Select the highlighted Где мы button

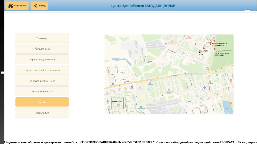(x=42, y=102)
